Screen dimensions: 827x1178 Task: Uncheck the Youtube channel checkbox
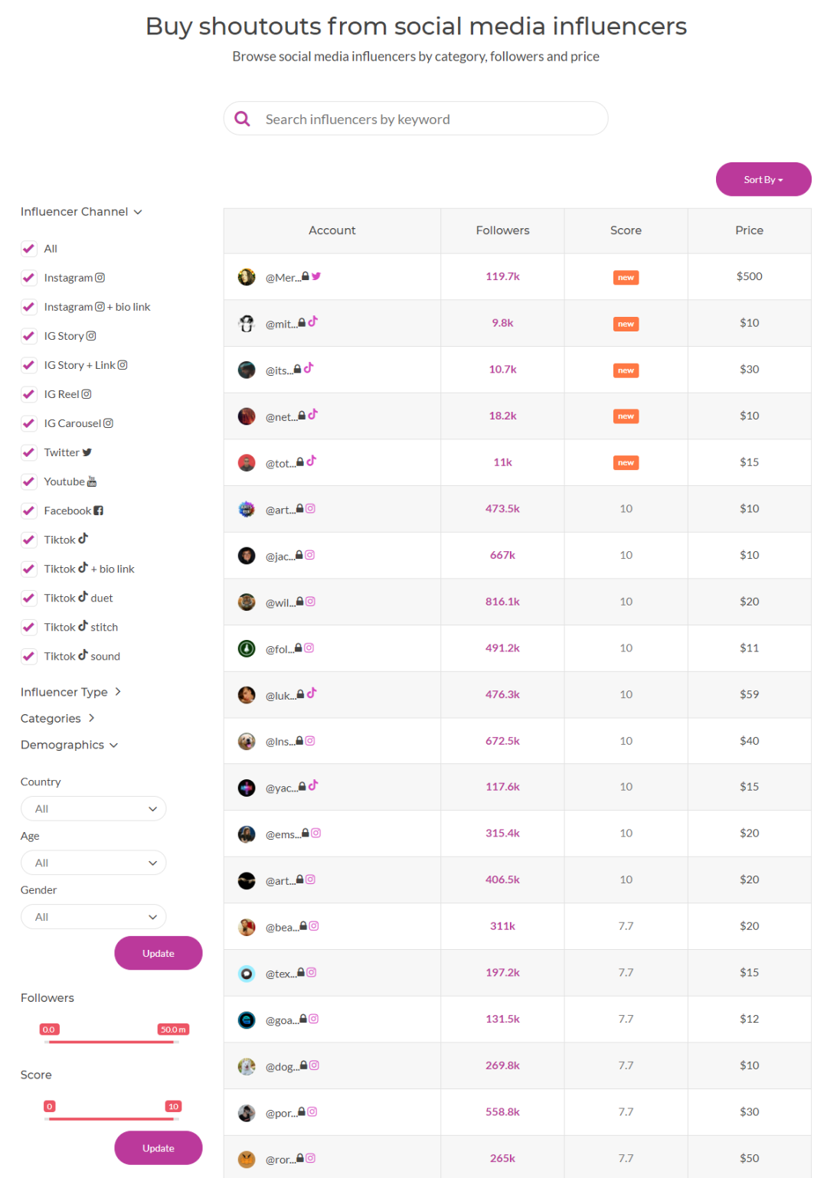point(29,481)
